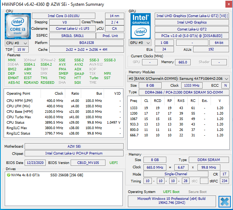Image resolution: width=233 pixels, height=210 pixels.
Task: Click the green NVMe drive status icon
Action: point(8,175)
